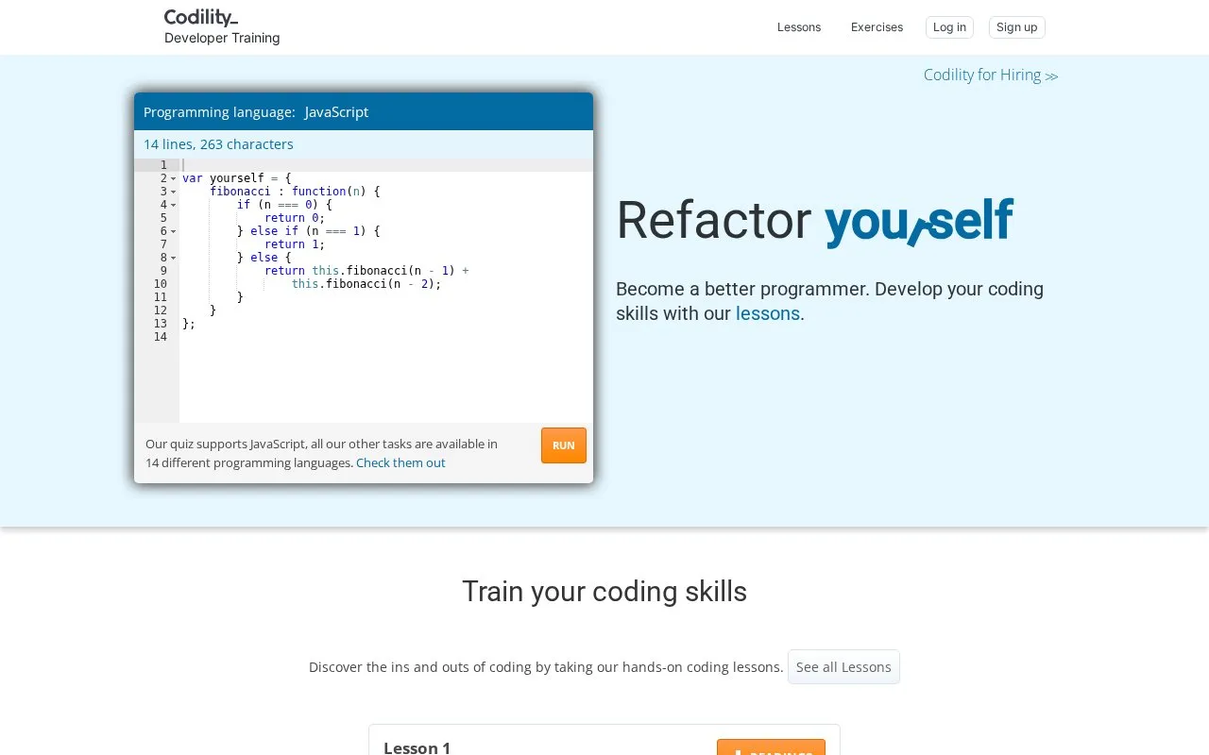Click the "Lesson 1" card title
Image resolution: width=1209 pixels, height=755 pixels.
417,747
